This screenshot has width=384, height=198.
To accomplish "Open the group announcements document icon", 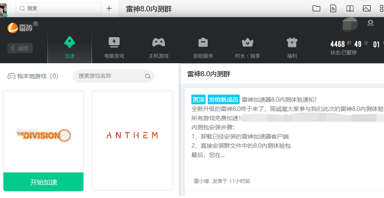I will [333, 8].
